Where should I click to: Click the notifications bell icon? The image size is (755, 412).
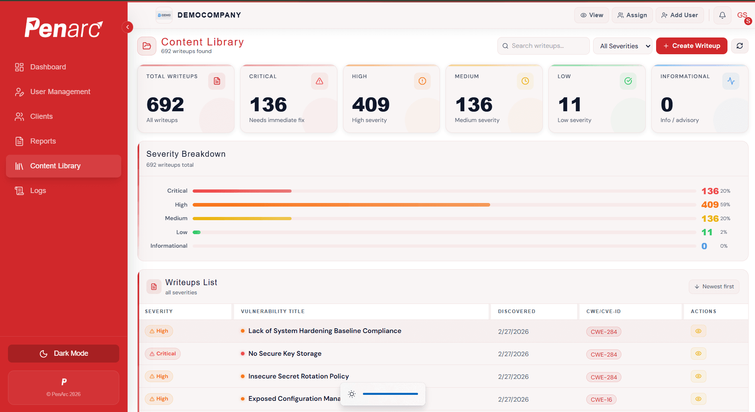(722, 15)
